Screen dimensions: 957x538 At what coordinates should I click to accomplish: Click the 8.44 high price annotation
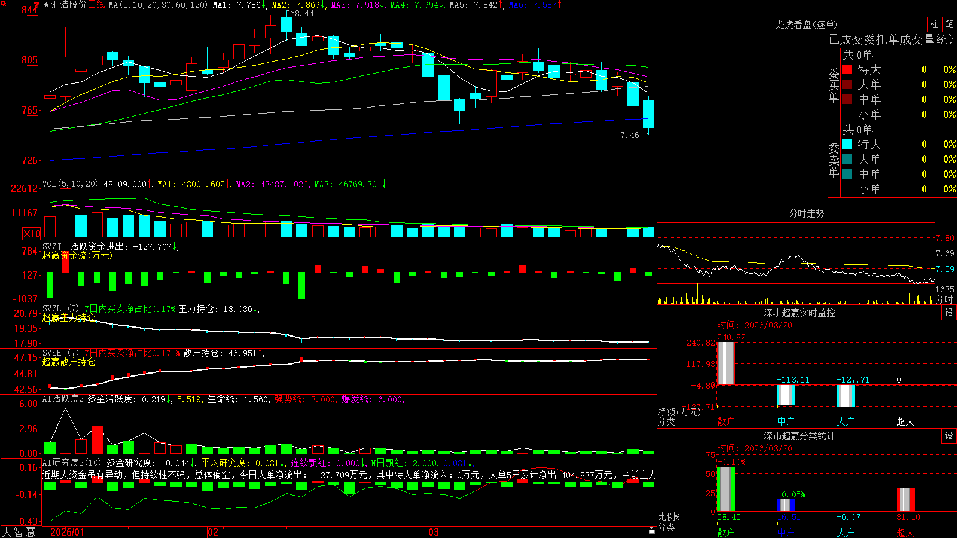point(304,14)
